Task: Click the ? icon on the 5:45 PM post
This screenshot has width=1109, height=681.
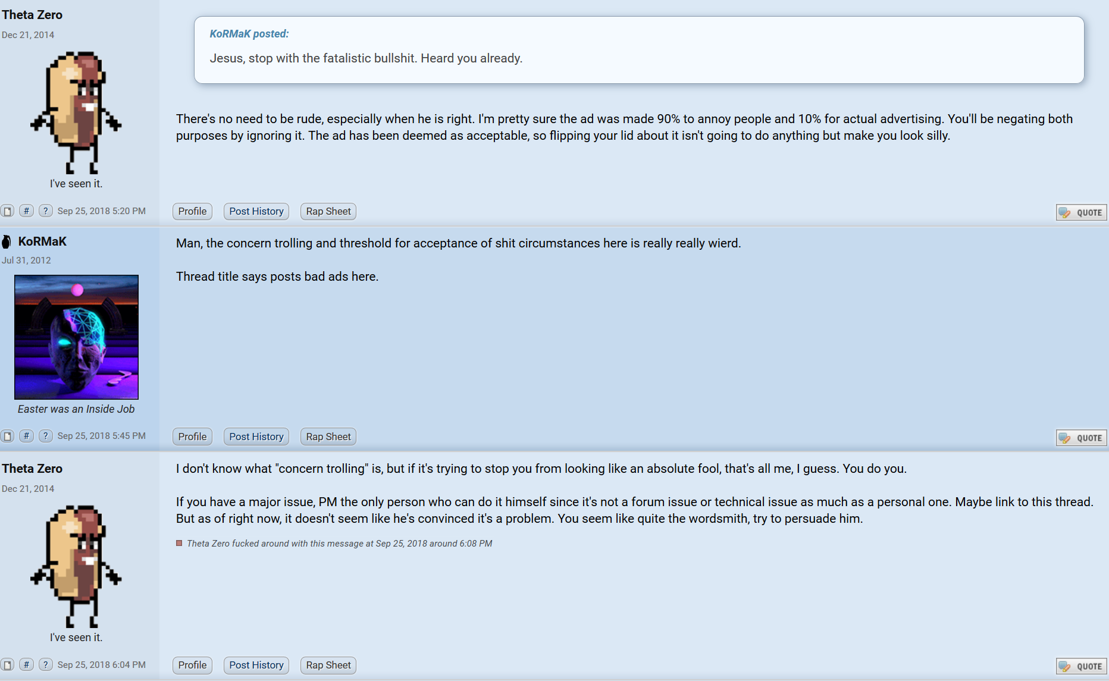Action: coord(45,436)
